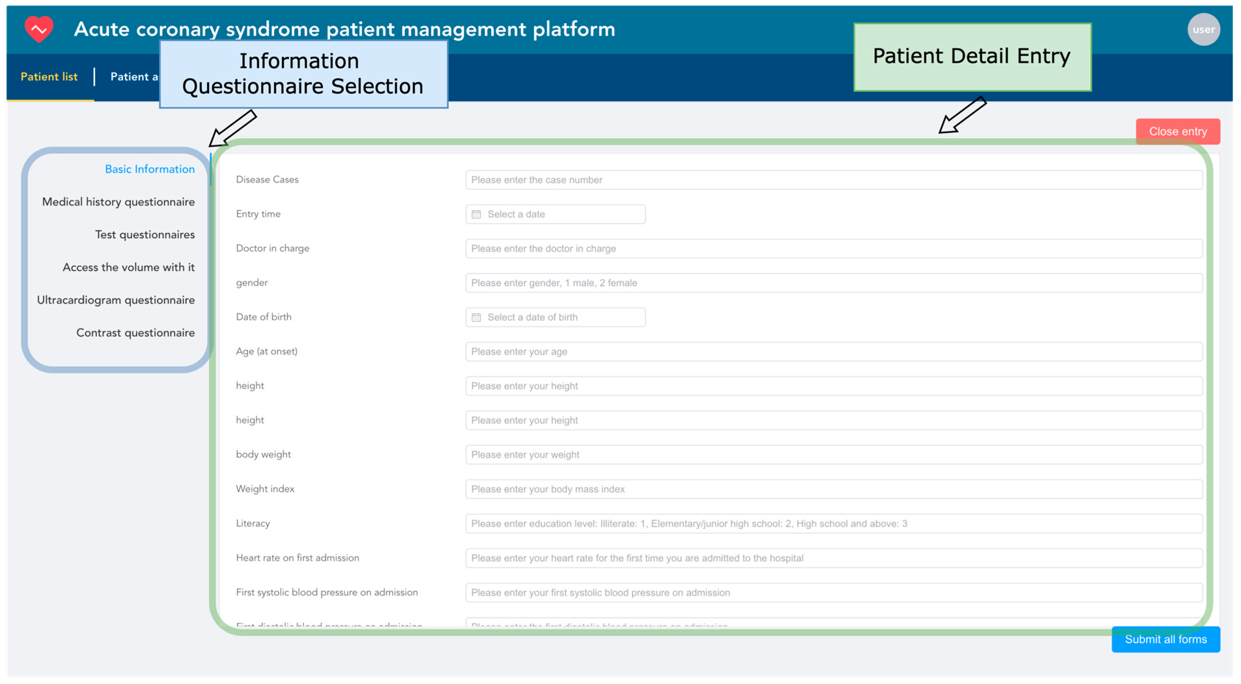1241x684 pixels.
Task: Switch to the Patient list tab
Action: (49, 76)
